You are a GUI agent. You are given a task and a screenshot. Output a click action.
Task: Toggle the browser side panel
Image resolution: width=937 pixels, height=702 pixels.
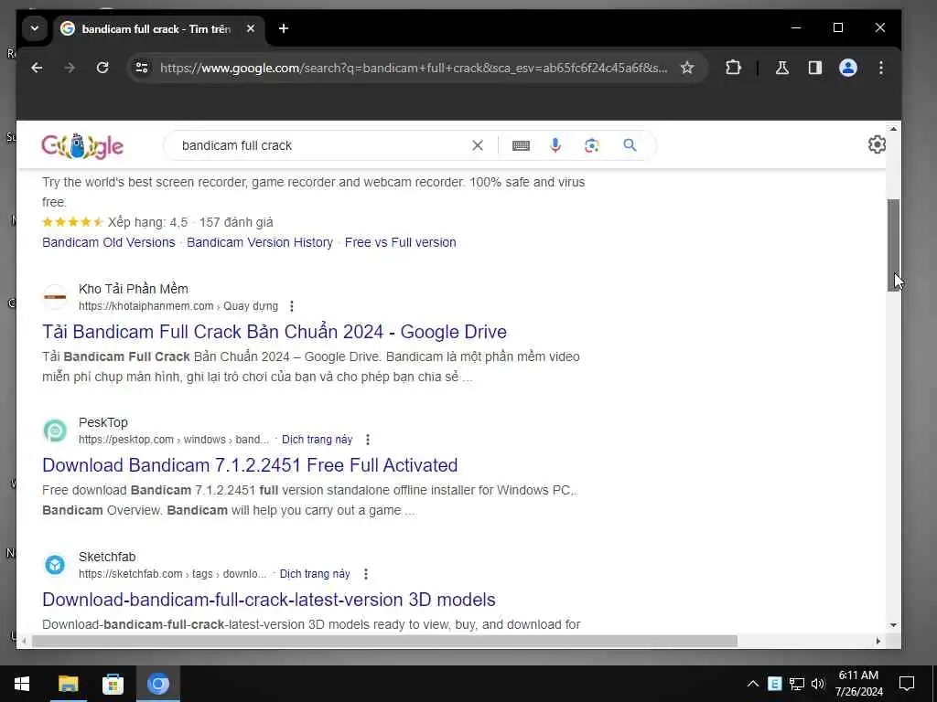[815, 68]
